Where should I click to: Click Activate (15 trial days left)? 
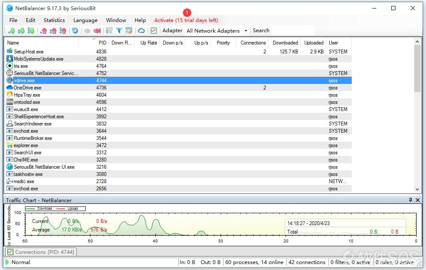186,20
